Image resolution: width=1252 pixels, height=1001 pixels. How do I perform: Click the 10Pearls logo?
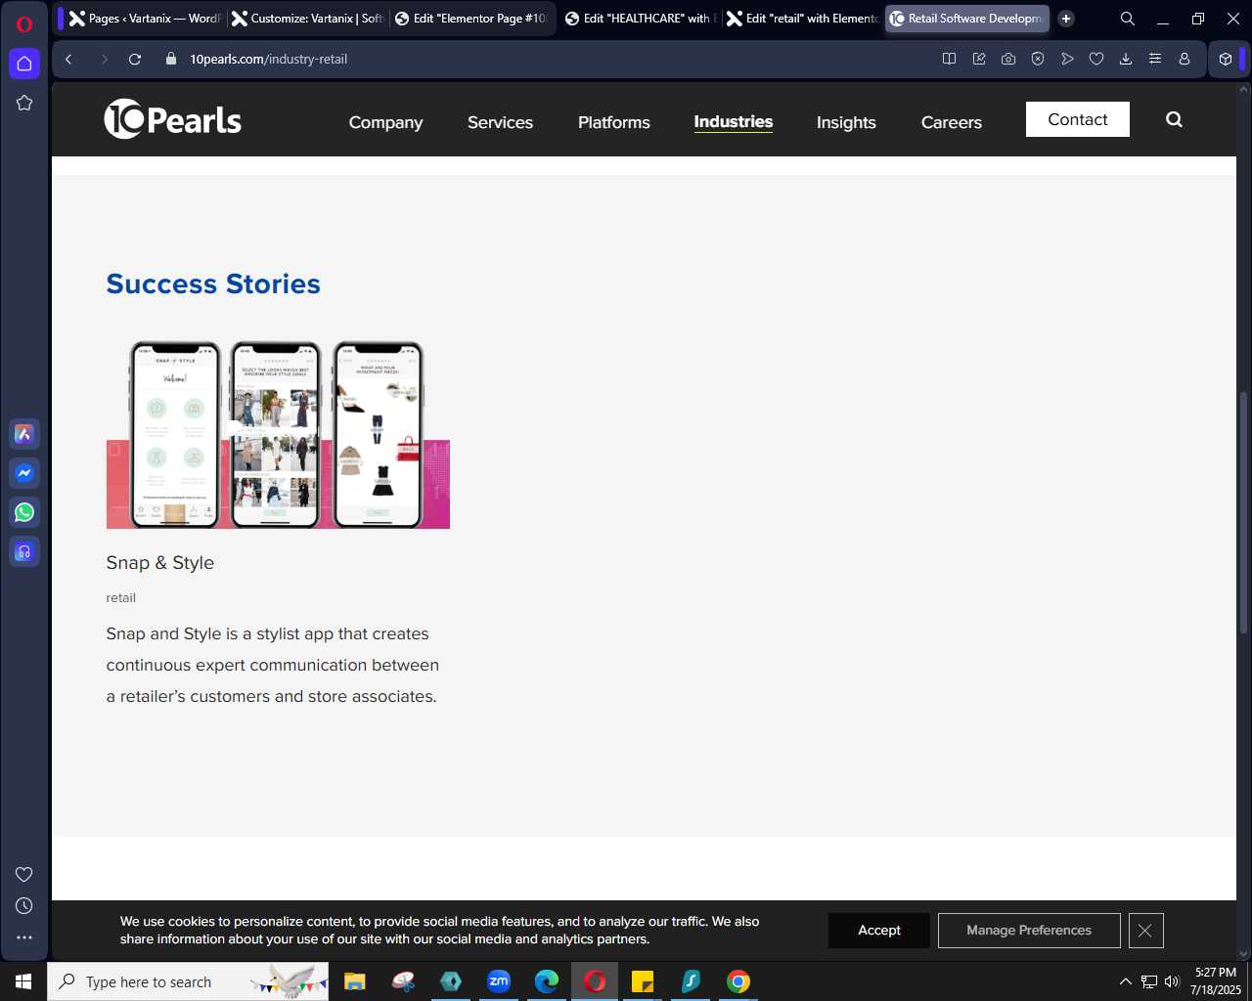tap(173, 119)
